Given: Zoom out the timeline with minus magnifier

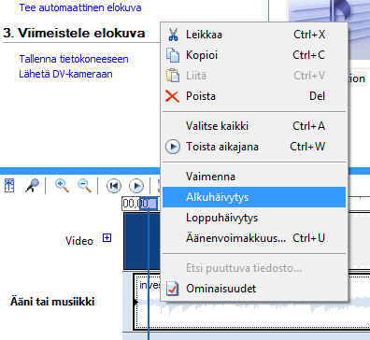Looking at the screenshot, I should click(x=84, y=186).
